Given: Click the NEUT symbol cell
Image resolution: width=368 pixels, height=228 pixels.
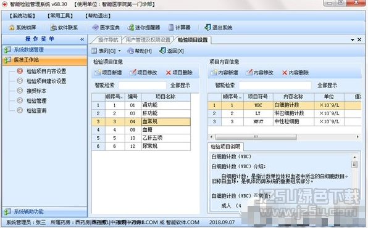Looking at the screenshot, I should pos(258,121).
